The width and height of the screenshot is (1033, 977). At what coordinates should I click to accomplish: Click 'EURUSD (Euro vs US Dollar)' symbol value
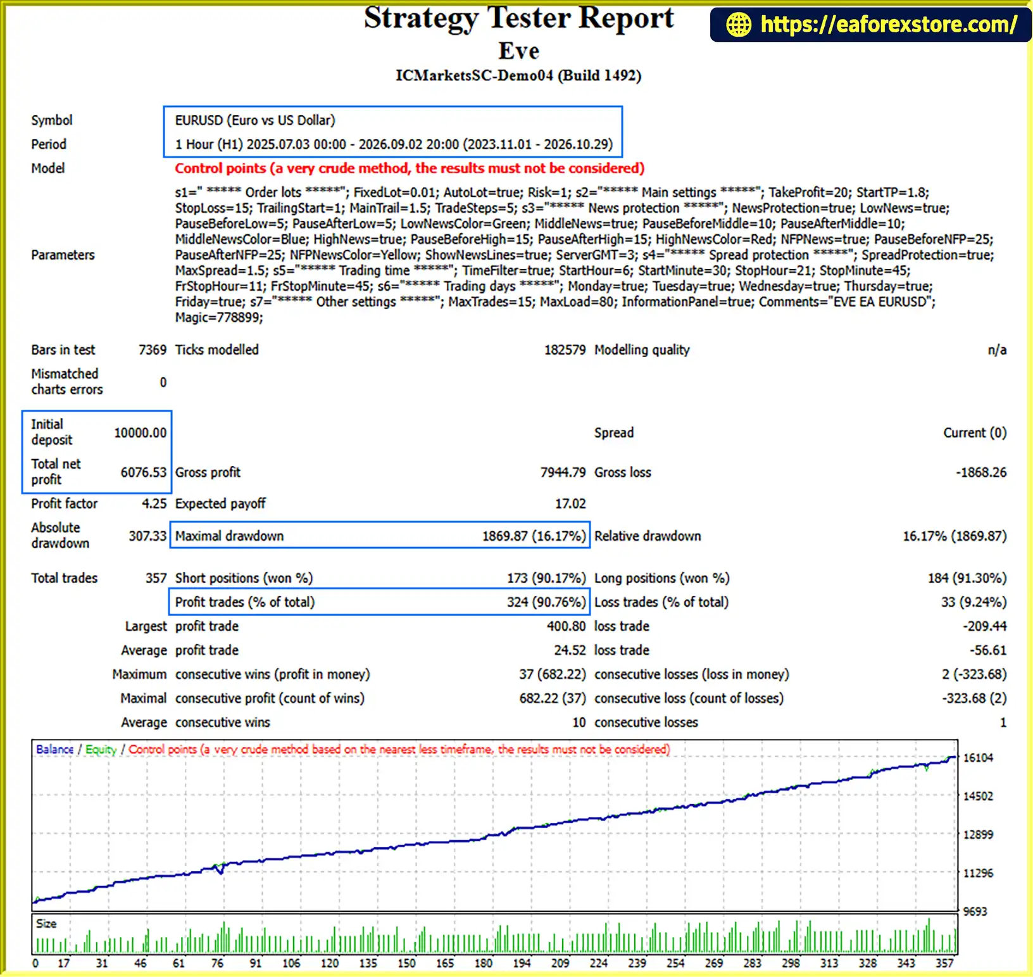[x=255, y=120]
